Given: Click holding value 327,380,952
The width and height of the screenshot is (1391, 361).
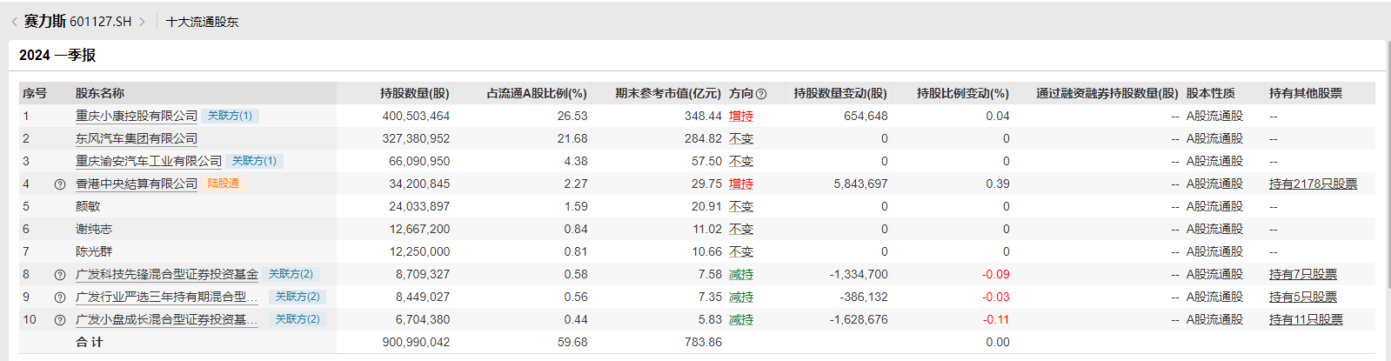Looking at the screenshot, I should click(x=416, y=138).
